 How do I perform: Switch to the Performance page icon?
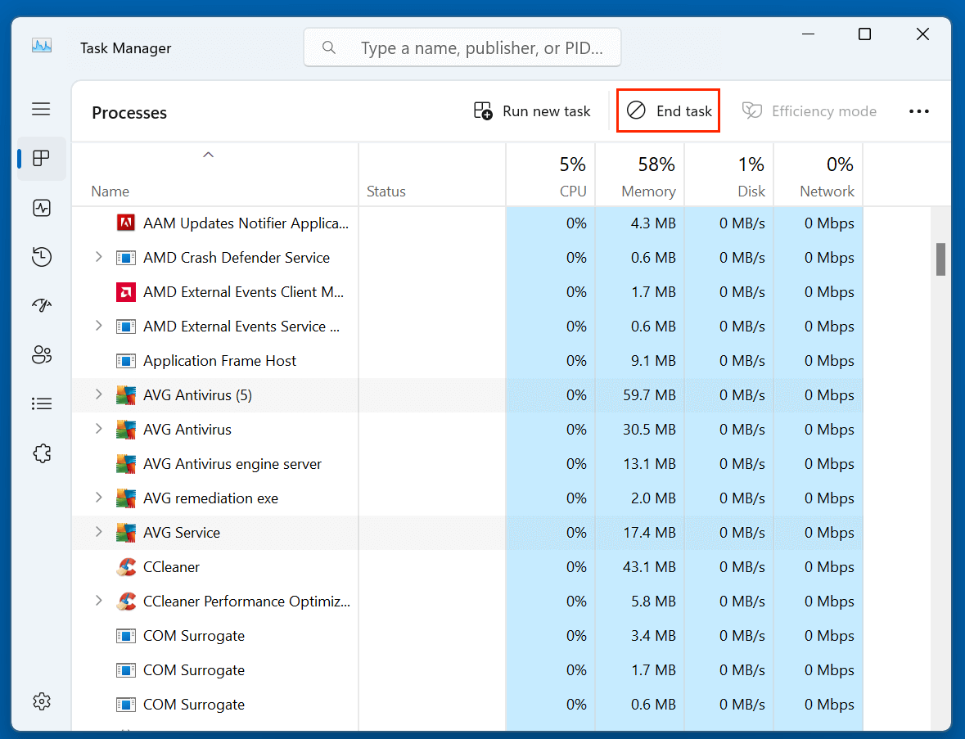click(42, 208)
